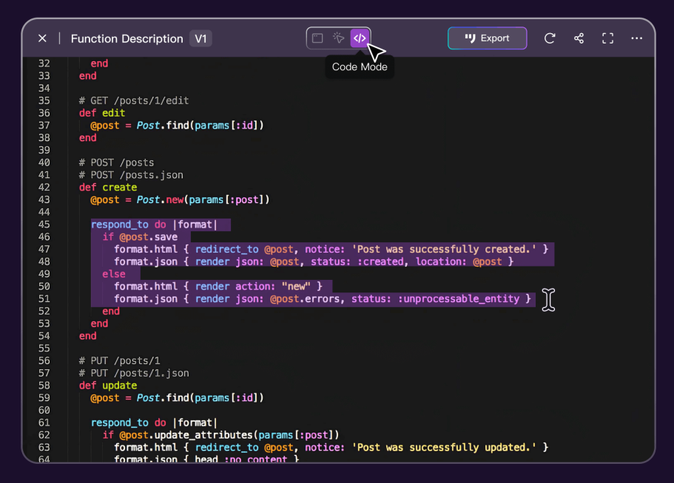
Task: Click the highlighted 'respond_to do |format|' on line 45
Action: coord(153,225)
